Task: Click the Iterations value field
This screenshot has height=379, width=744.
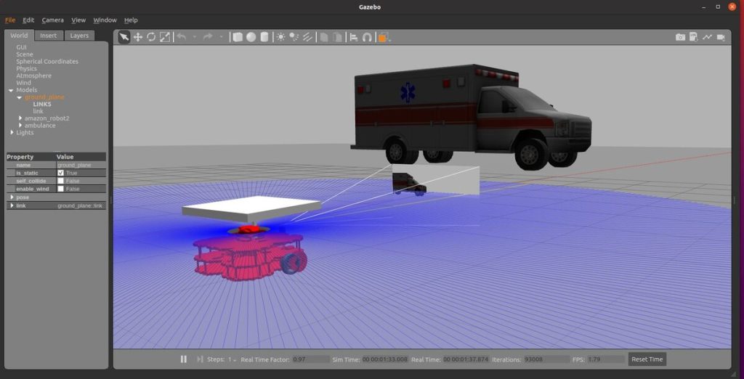Action: click(546, 359)
